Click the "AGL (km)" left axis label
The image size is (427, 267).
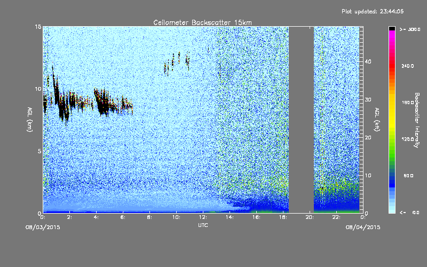click(x=29, y=119)
